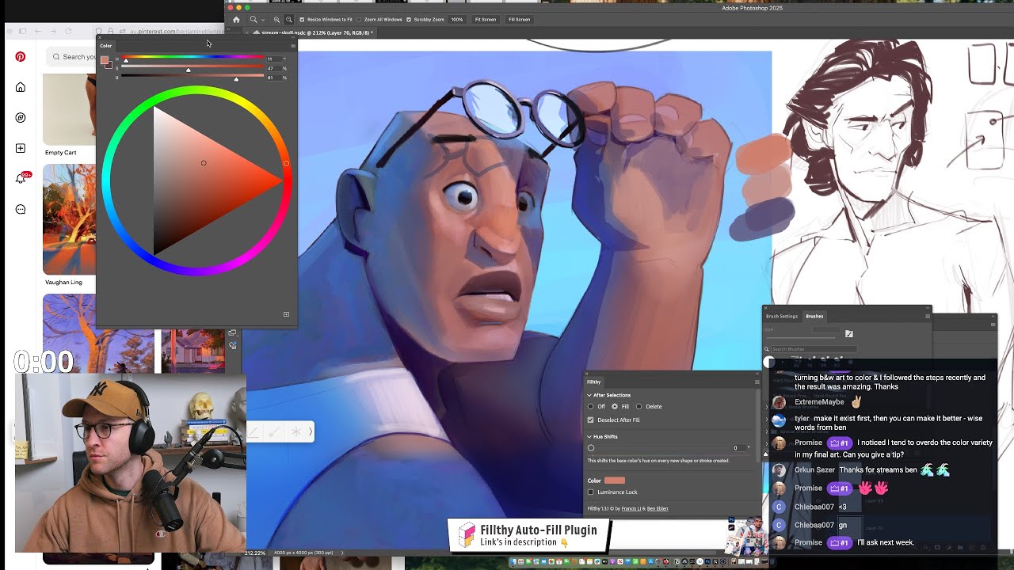Click the foreground color swatch in Color panel
1014x570 pixels.
click(104, 60)
